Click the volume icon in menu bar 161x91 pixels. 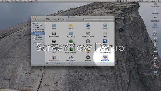[134, 1]
